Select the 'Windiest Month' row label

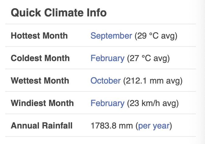point(42,103)
